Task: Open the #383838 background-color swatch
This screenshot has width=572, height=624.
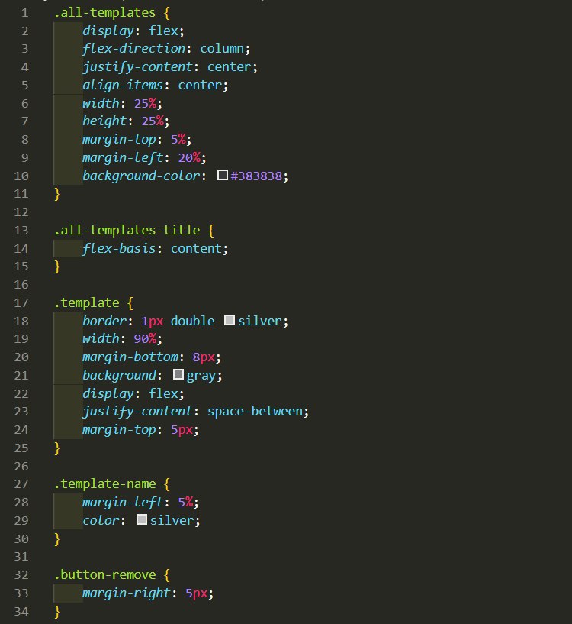Action: coord(223,175)
